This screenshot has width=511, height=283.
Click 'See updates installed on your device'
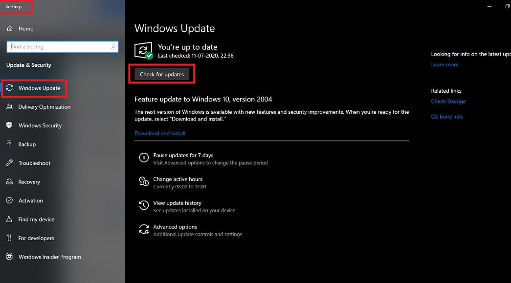tap(194, 210)
